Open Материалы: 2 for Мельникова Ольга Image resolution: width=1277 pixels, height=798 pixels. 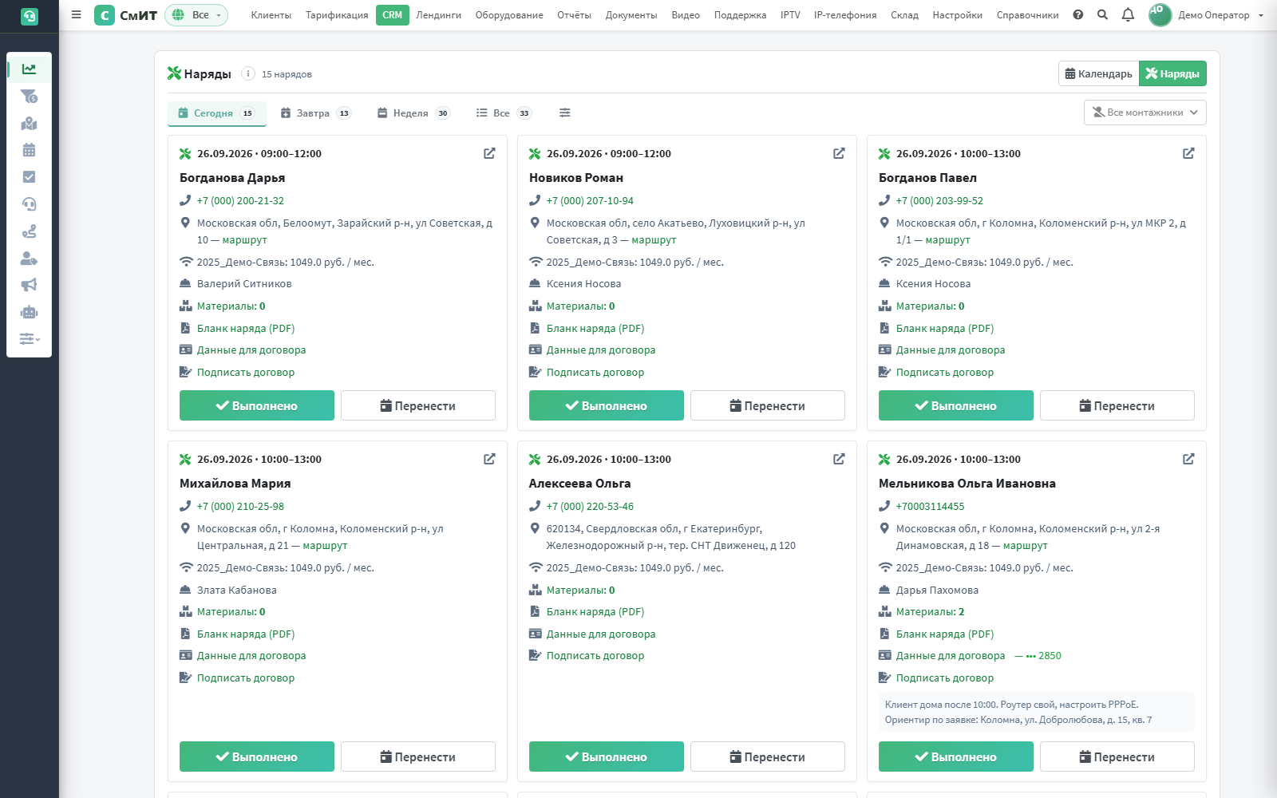coord(930,612)
